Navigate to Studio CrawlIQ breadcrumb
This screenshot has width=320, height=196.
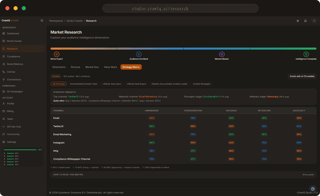coord(74,21)
